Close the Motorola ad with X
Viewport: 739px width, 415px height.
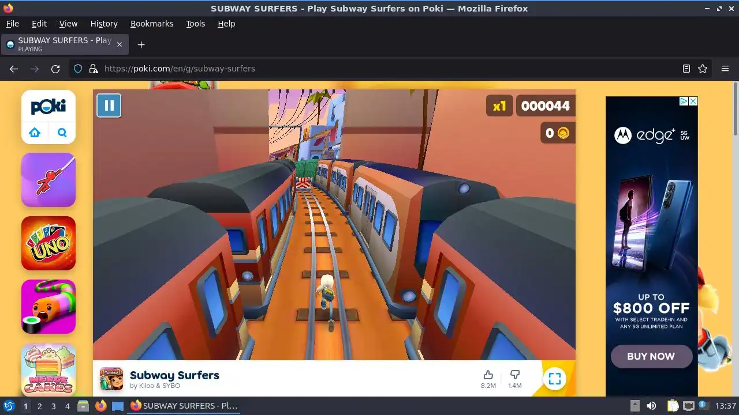pyautogui.click(x=693, y=101)
